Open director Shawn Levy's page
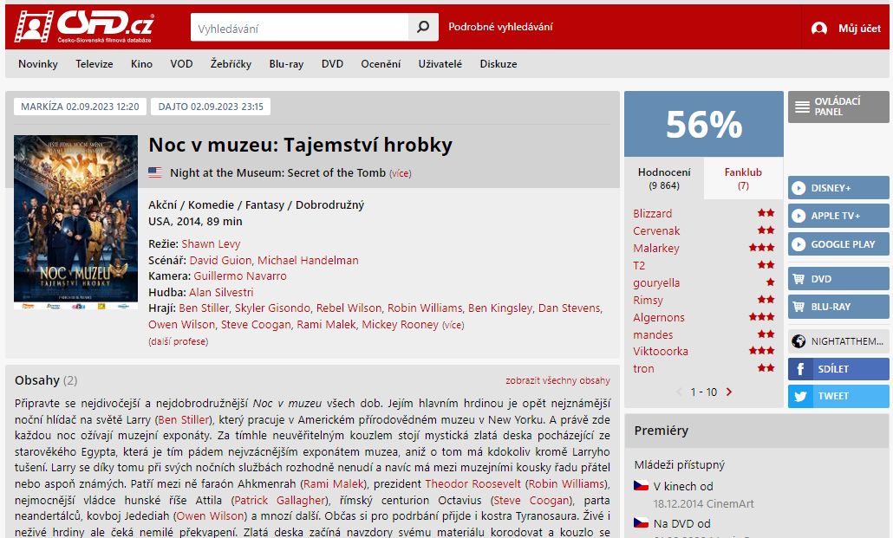This screenshot has height=538, width=893. pyautogui.click(x=211, y=243)
